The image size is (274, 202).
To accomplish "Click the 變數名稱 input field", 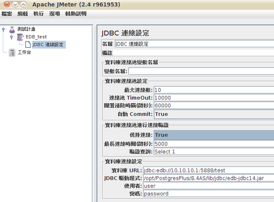I will coord(201,71).
